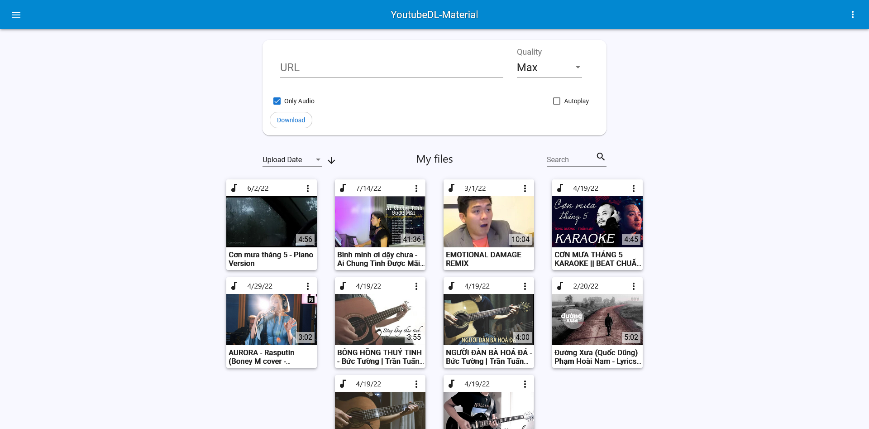
Task: Uncheck the Only Audio checkbox
Action: [x=277, y=101]
